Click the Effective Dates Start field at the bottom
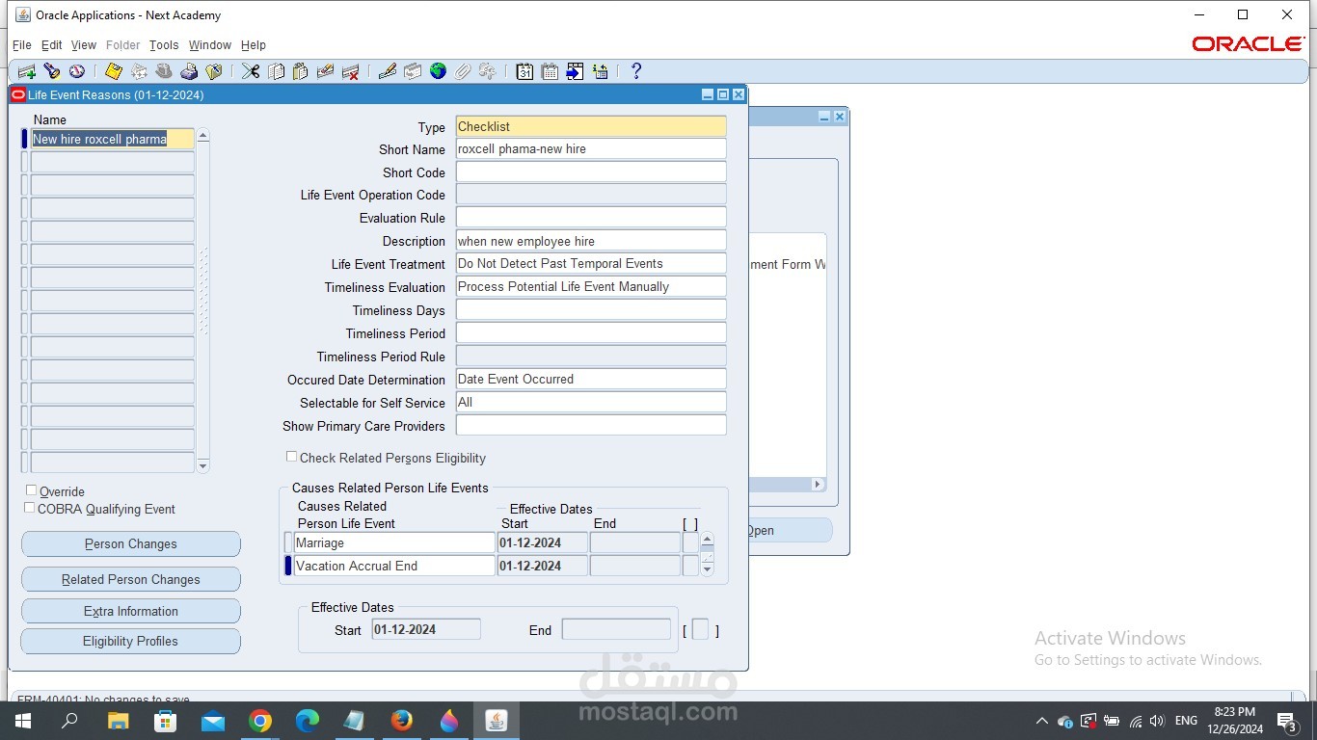Screen dimensions: 1317x740 click(426, 630)
